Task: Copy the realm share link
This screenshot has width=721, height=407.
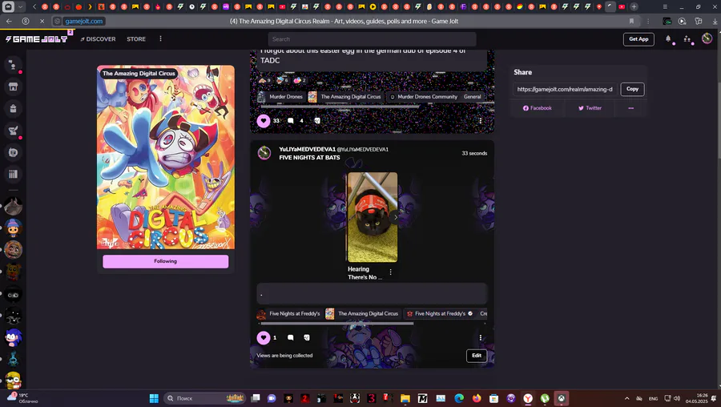Action: click(x=632, y=89)
